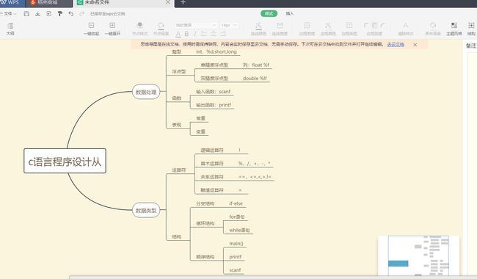Select the 输出函数: printf node
This screenshot has width=477, height=279.
[214, 105]
